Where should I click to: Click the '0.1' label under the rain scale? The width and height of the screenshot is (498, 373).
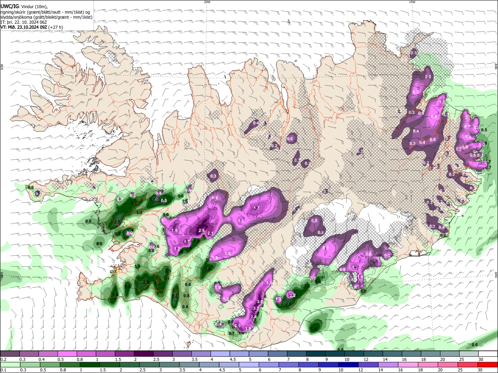click(4, 370)
